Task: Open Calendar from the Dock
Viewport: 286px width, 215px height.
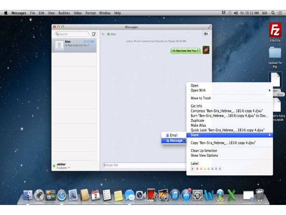Action: click(x=95, y=195)
